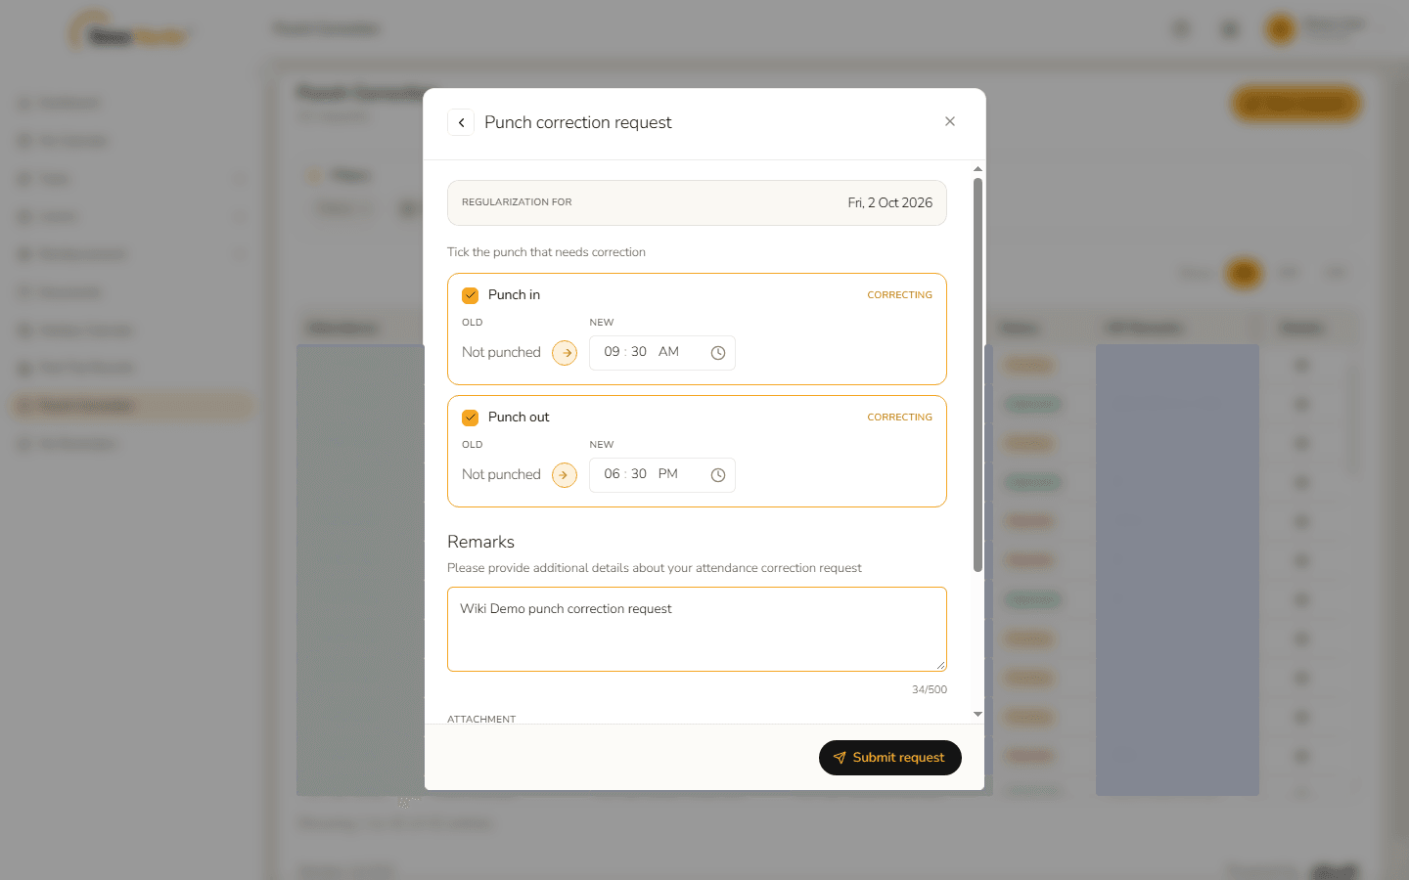Click the arrow icon beside Punch in Not punched
The width and height of the screenshot is (1409, 880).
(x=565, y=353)
